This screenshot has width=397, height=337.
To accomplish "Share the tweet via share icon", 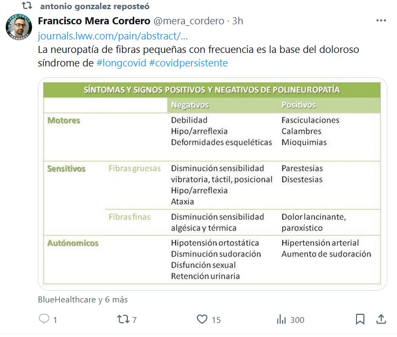I will tap(380, 320).
